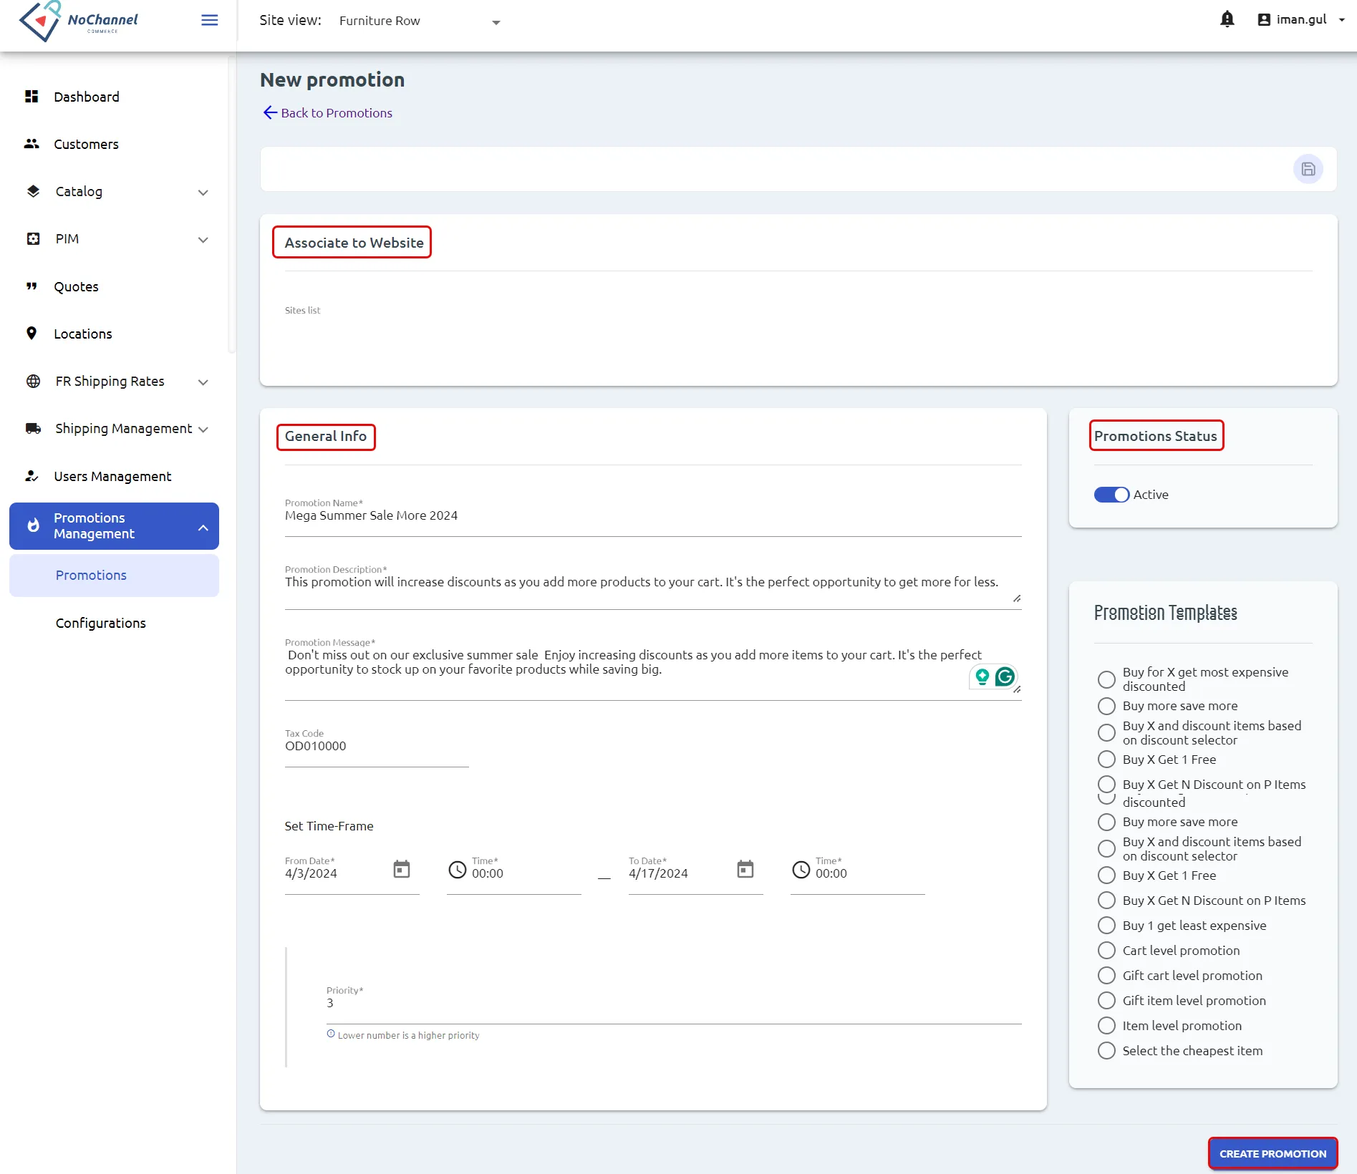Select Cart level promotion template
The width and height of the screenshot is (1357, 1174).
pos(1106,951)
